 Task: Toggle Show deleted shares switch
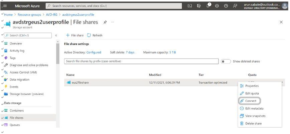(226, 62)
